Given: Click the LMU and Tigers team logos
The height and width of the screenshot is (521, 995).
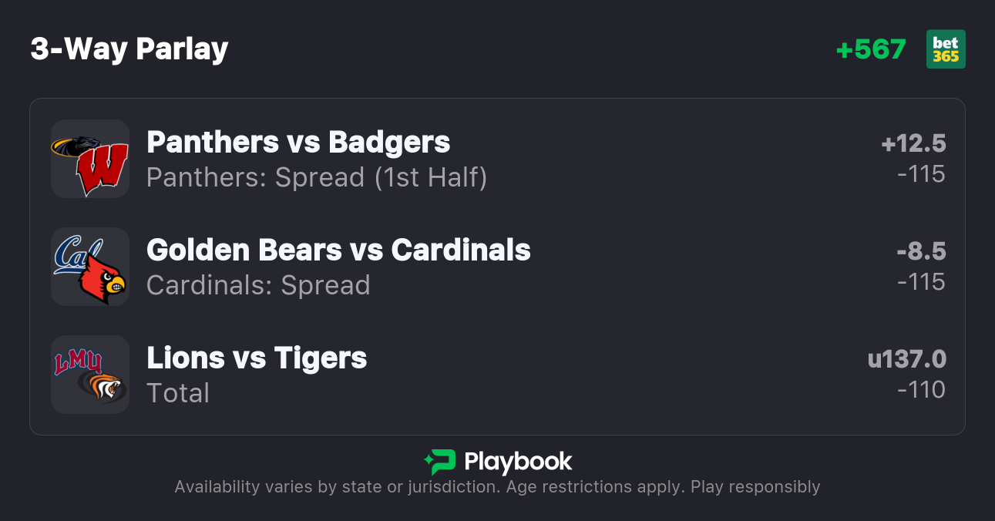Looking at the screenshot, I should (89, 375).
